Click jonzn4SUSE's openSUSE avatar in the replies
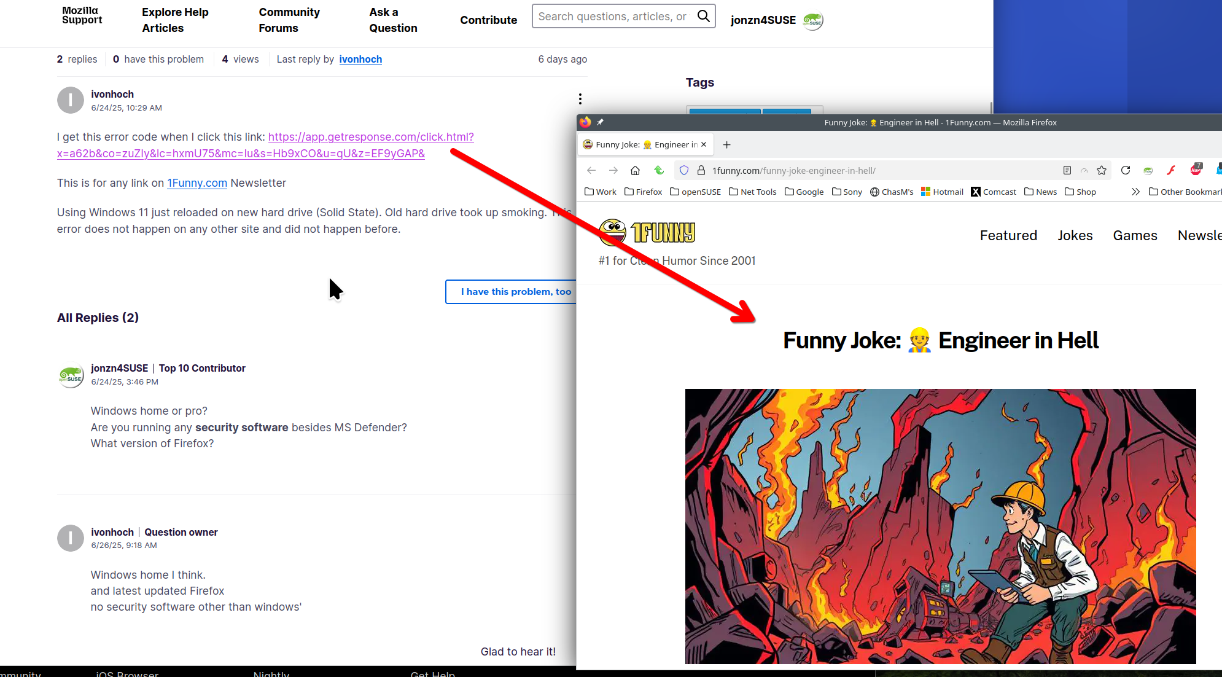This screenshot has height=677, width=1222. tap(71, 375)
